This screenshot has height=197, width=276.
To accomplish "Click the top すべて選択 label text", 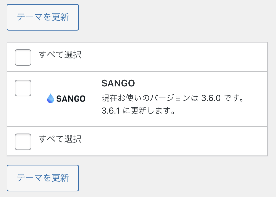I will (60, 54).
